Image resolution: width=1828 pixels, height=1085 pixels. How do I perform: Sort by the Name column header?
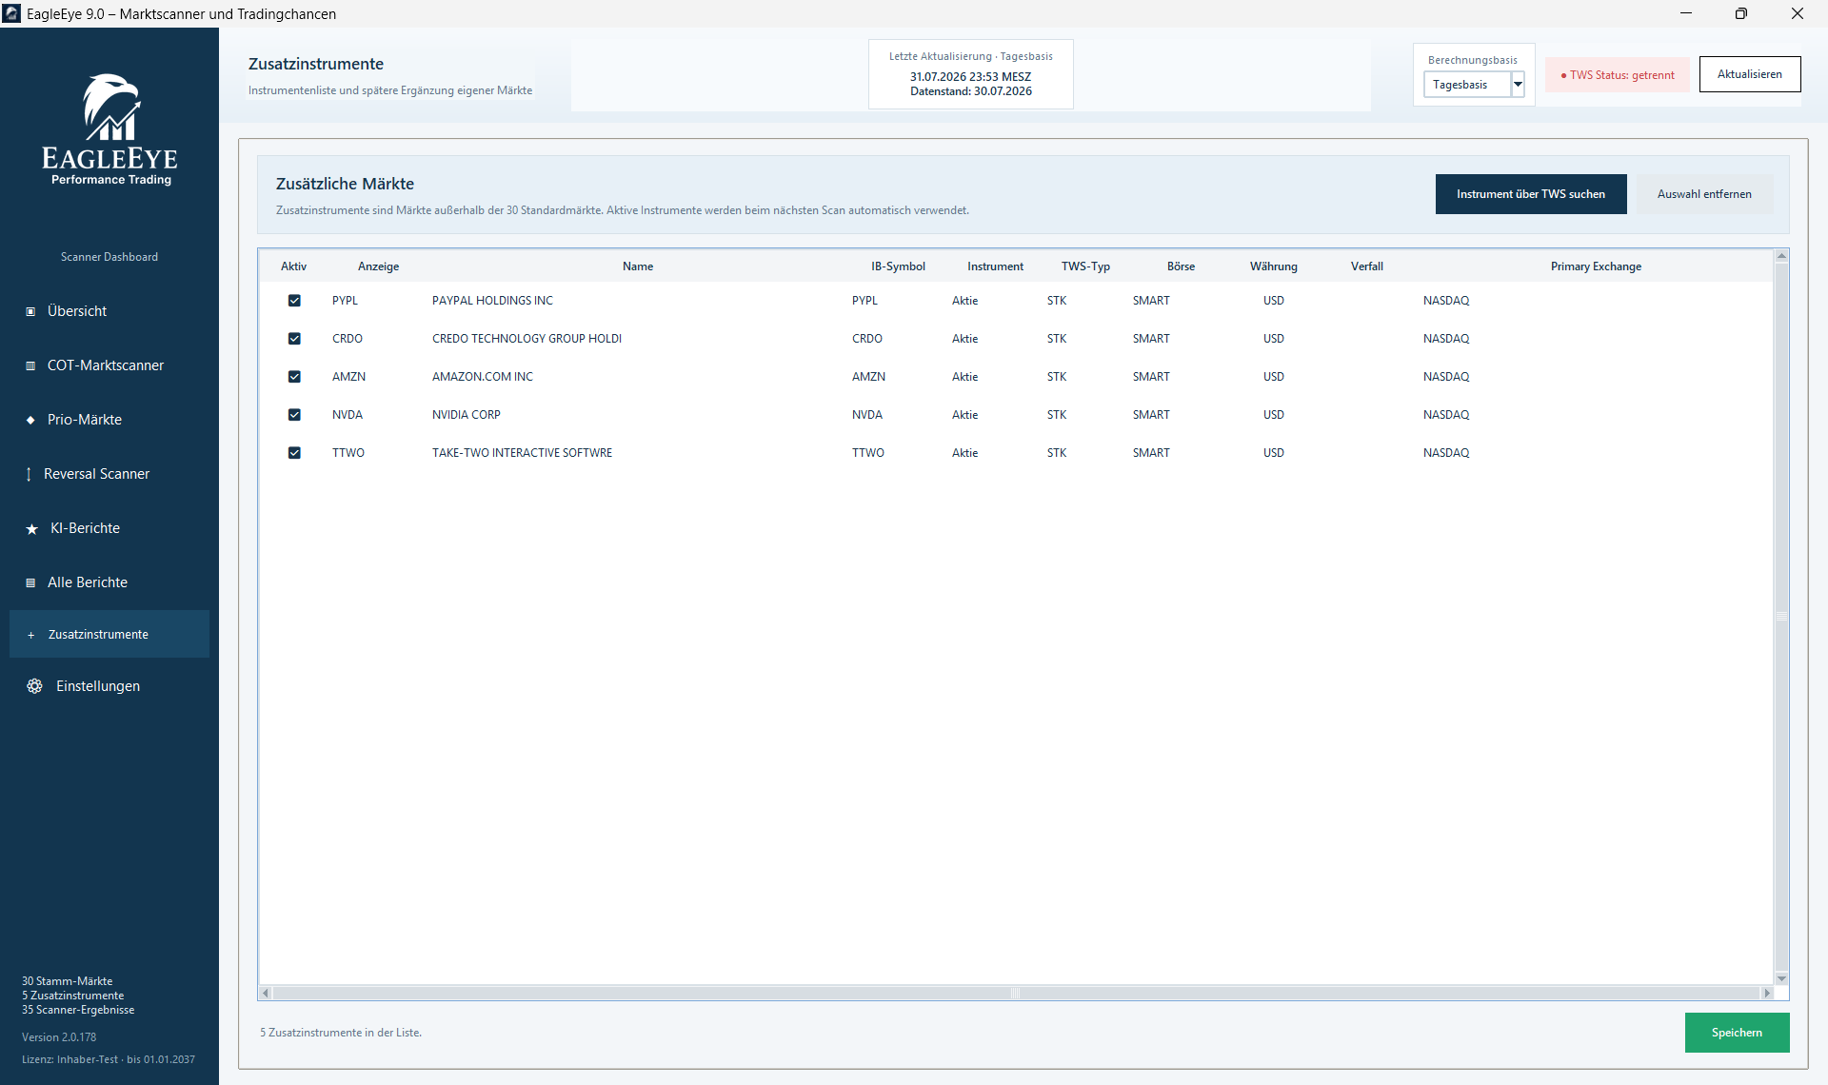(638, 266)
